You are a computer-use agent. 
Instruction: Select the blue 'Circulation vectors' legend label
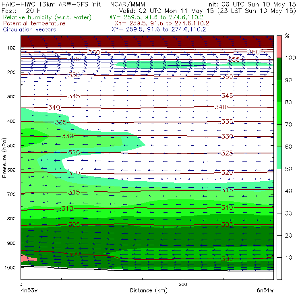pyautogui.click(x=30, y=29)
